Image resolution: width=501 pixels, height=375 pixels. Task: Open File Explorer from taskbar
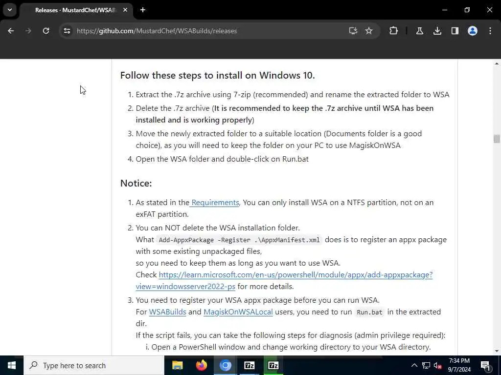click(x=177, y=365)
